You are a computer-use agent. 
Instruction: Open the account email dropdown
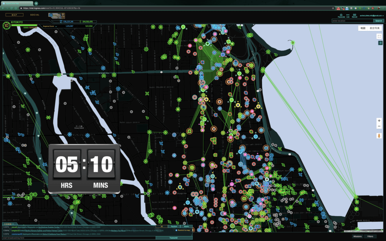point(371,15)
